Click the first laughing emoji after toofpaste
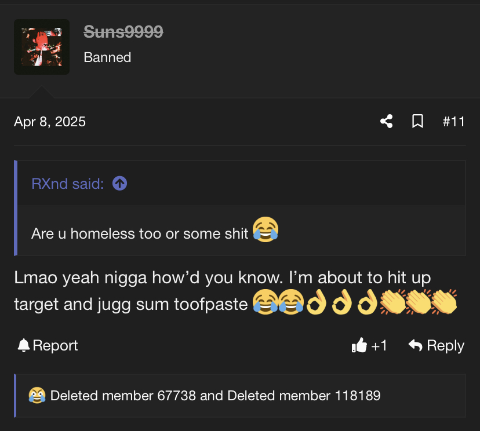 coord(265,302)
